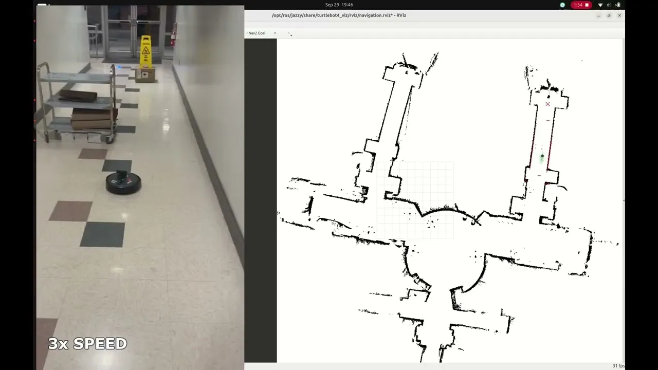
Task: Open the volume indicator in top bar
Action: pos(609,5)
